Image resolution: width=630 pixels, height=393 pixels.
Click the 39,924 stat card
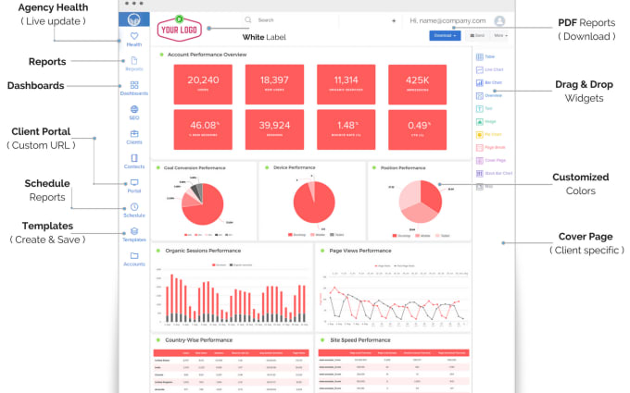click(274, 129)
